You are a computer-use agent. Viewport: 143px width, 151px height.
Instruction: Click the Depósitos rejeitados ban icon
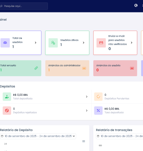[x=7, y=110]
